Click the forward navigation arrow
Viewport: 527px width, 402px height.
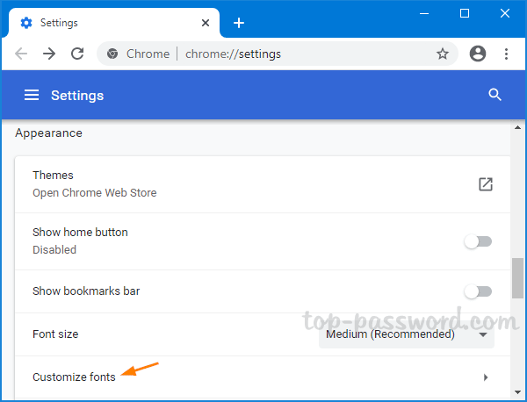49,54
